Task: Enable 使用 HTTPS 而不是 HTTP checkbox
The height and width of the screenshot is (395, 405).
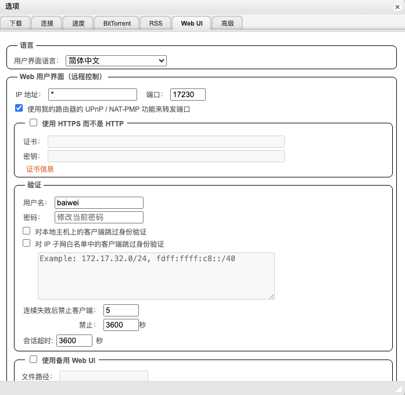Action: click(33, 123)
